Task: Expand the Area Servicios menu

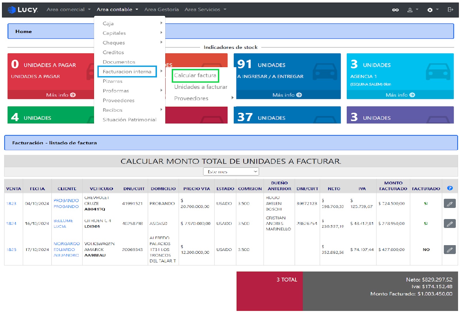Action: tap(205, 9)
